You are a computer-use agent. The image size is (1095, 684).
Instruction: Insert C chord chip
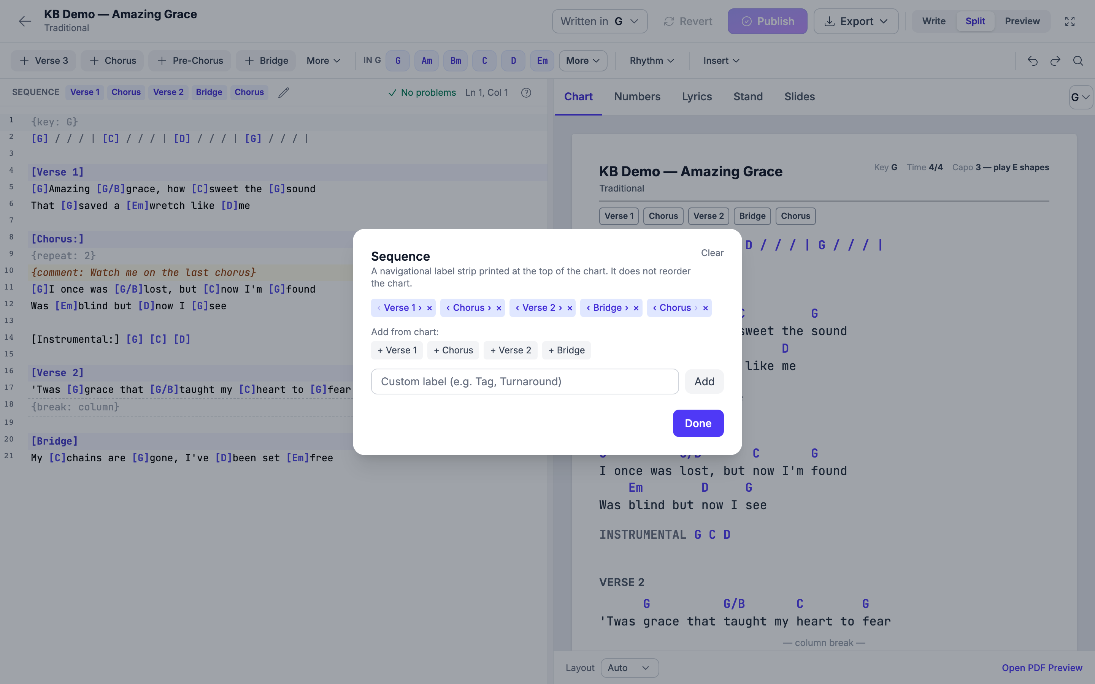485,61
